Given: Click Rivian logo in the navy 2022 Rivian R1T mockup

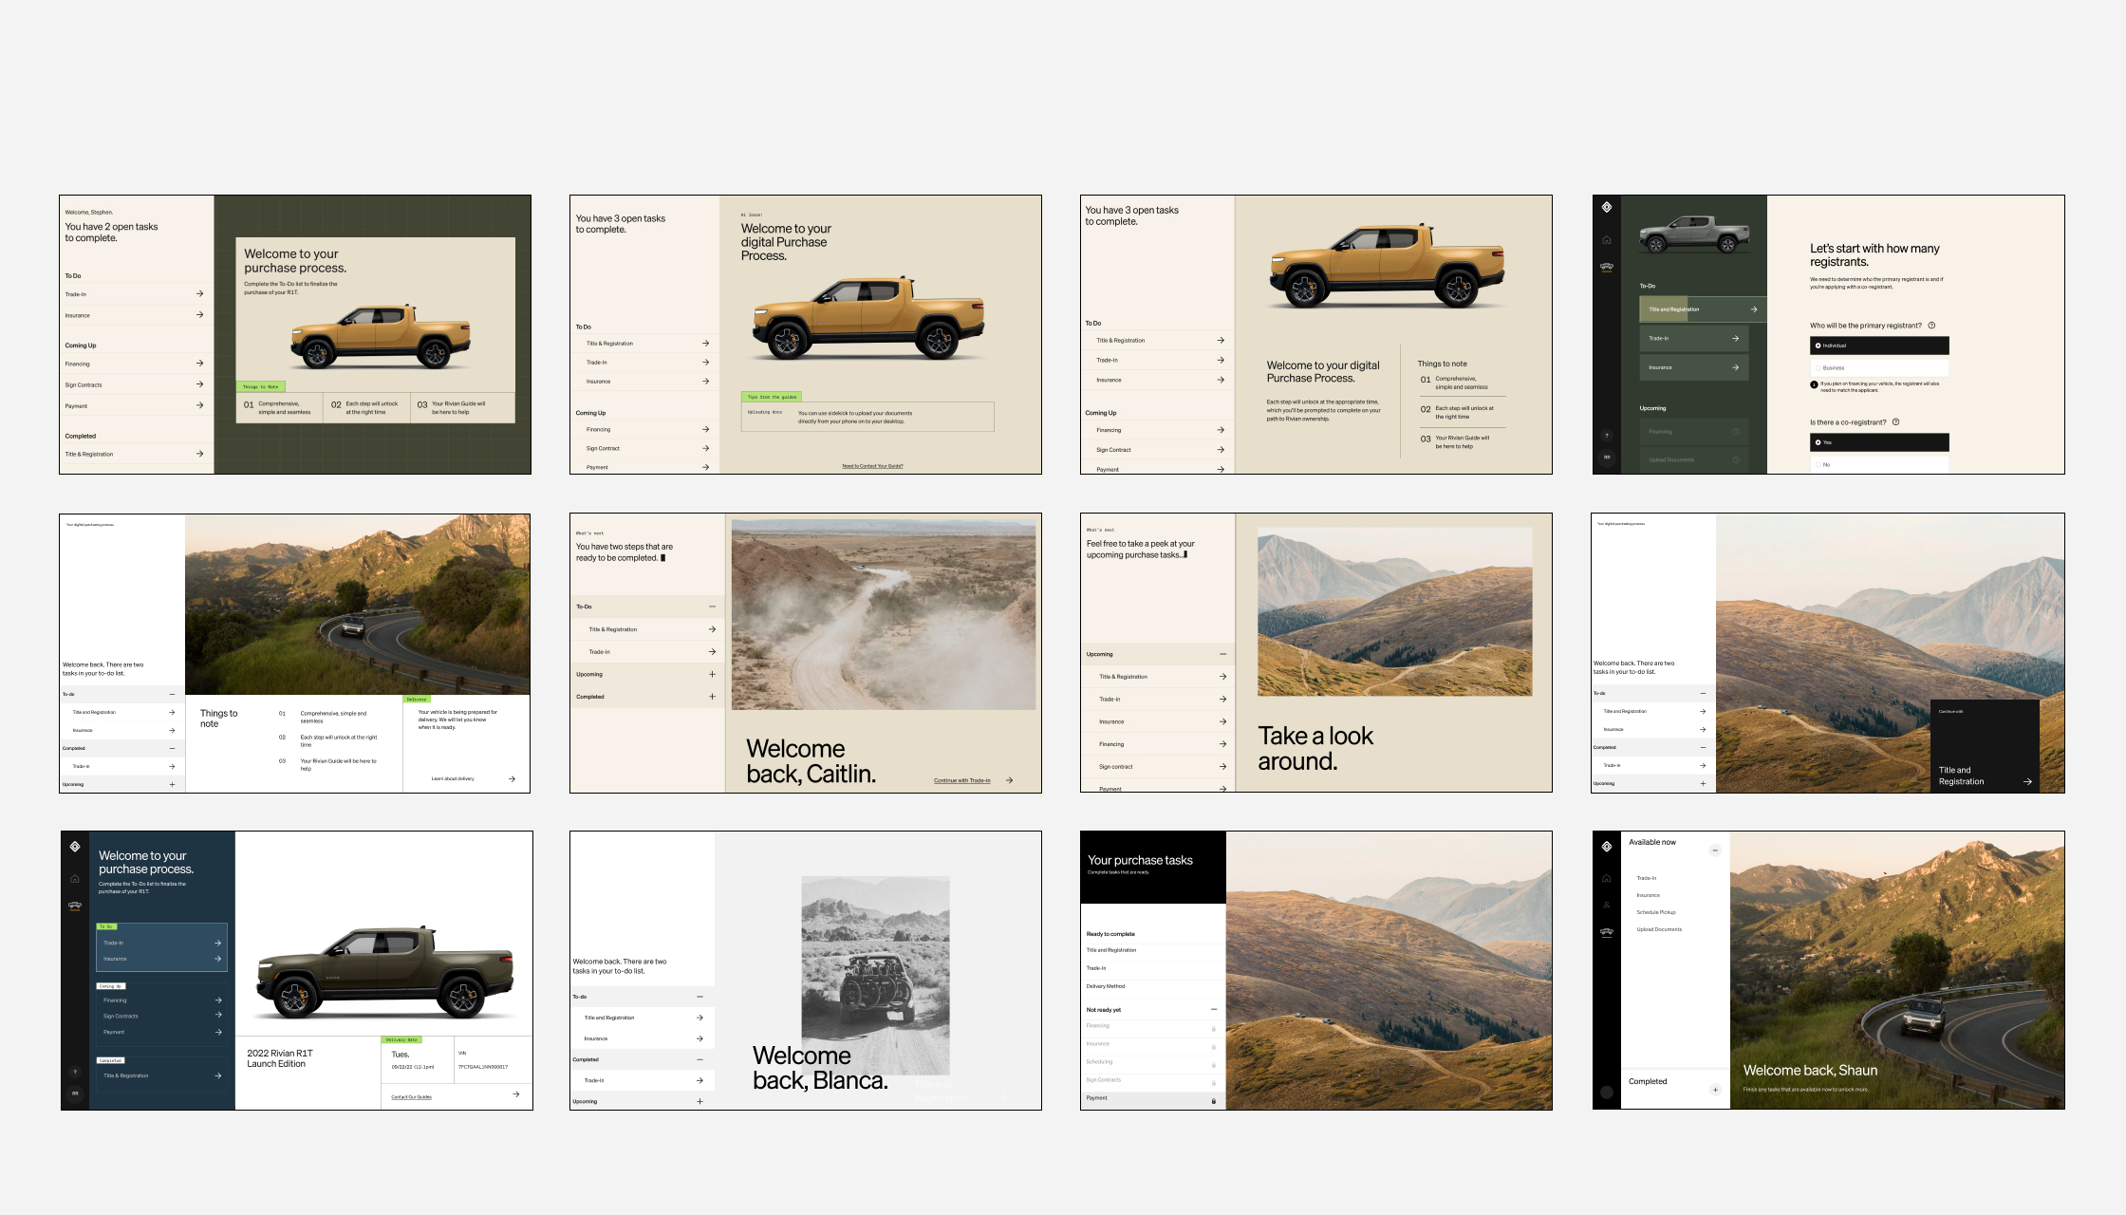Looking at the screenshot, I should 75,847.
